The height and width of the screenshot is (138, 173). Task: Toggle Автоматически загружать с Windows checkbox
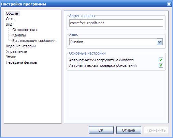[x=161, y=60]
